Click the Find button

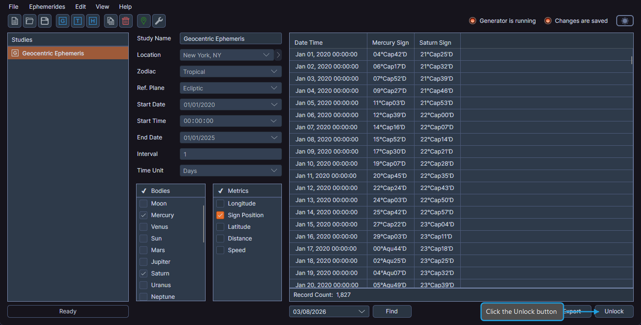(392, 311)
